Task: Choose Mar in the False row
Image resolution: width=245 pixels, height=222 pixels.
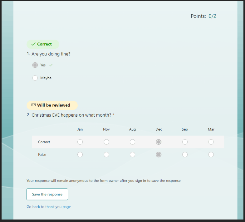Action: (x=211, y=155)
